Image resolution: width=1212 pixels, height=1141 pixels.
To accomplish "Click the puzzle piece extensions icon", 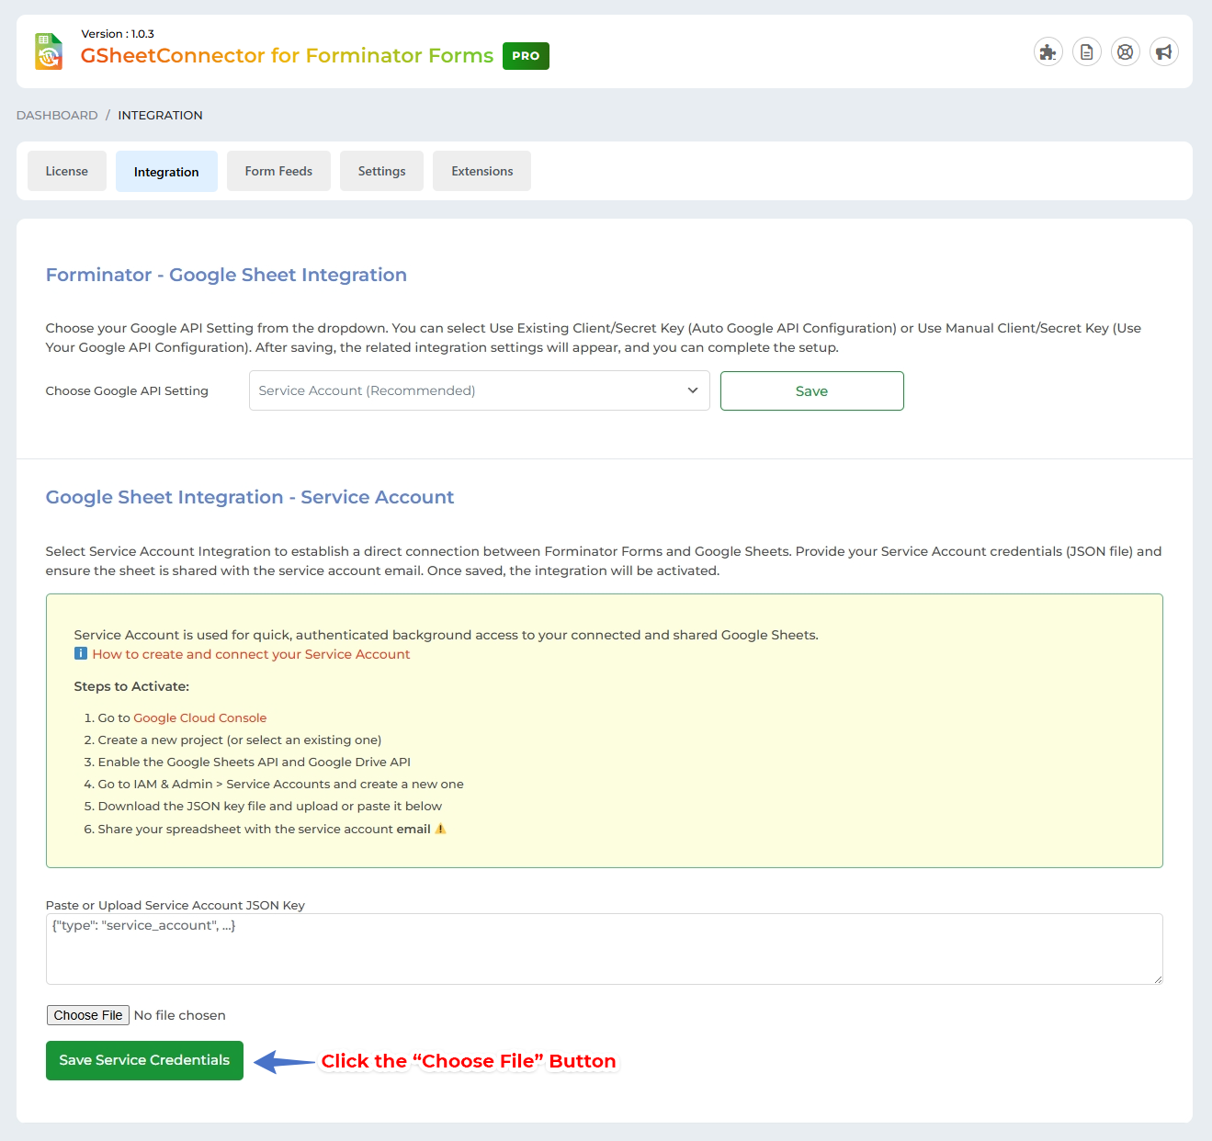I will [1048, 51].
